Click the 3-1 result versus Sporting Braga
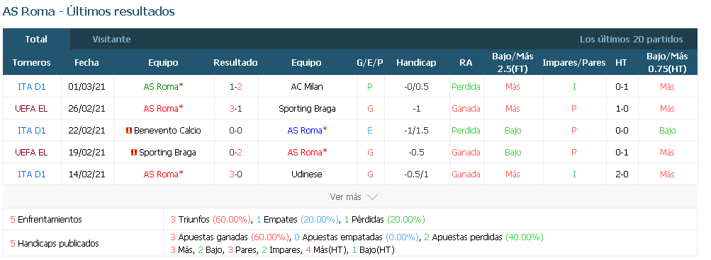Image resolution: width=711 pixels, height=260 pixels. (235, 109)
